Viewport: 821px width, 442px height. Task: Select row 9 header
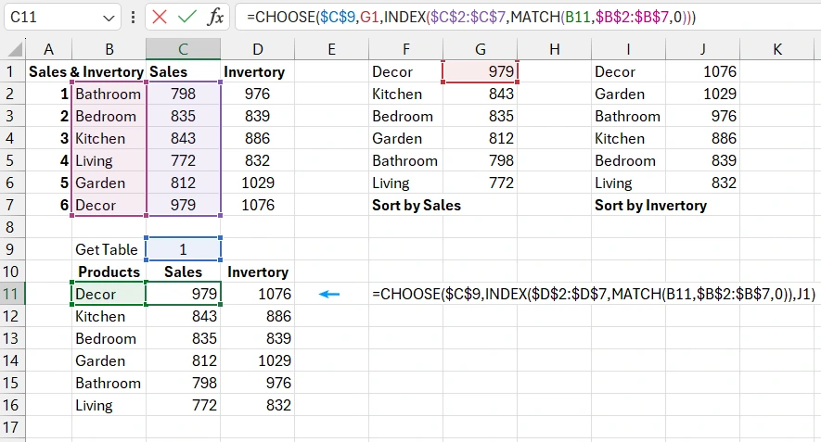pyautogui.click(x=12, y=249)
